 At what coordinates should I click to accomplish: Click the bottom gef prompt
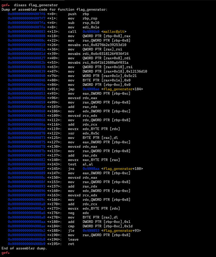pyautogui.click(x=5, y=253)
